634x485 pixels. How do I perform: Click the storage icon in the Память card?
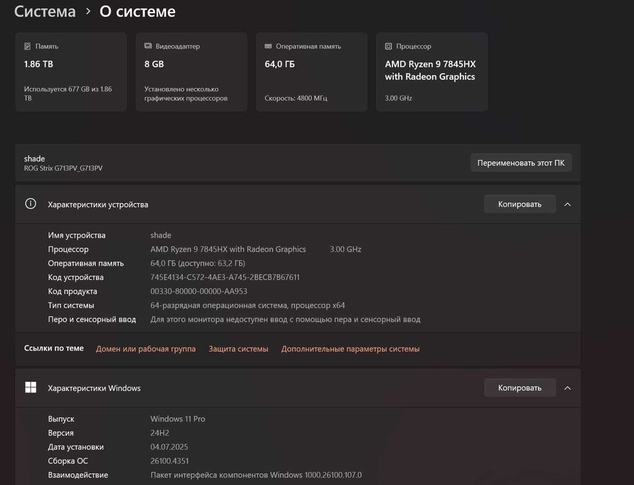(x=28, y=46)
